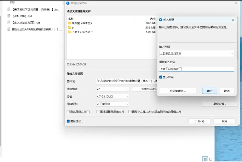Click the folder icon of the 'p' entry
This screenshot has height=162, width=242.
coord(70,28)
